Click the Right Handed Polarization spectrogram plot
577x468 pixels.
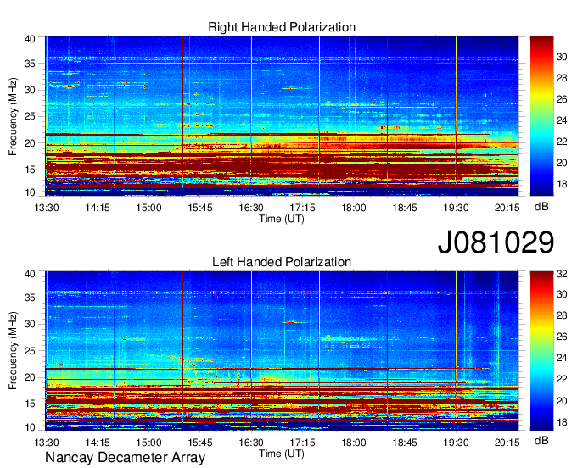pyautogui.click(x=282, y=116)
